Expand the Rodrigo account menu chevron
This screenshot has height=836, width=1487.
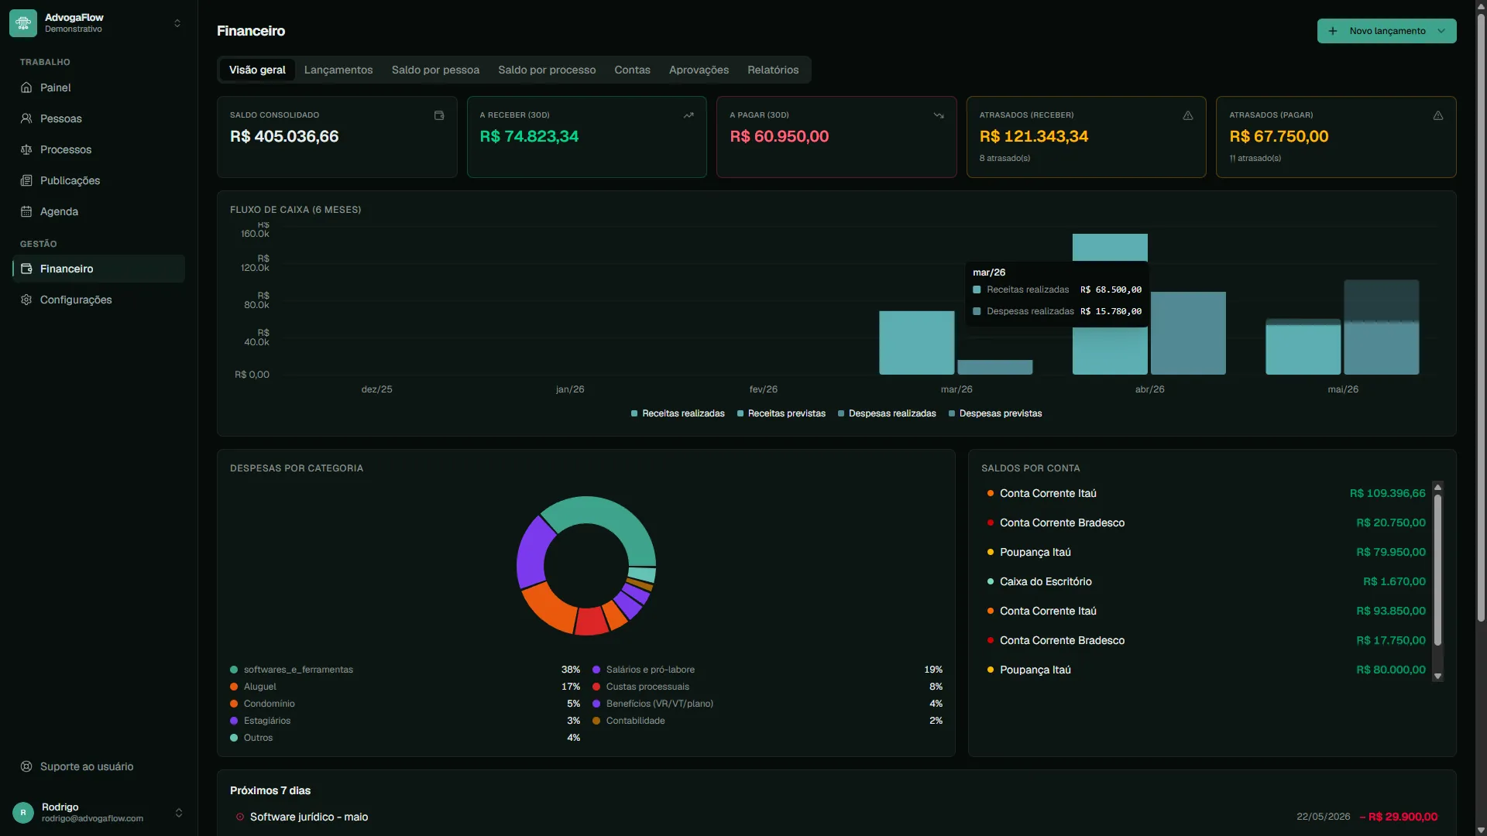179,812
